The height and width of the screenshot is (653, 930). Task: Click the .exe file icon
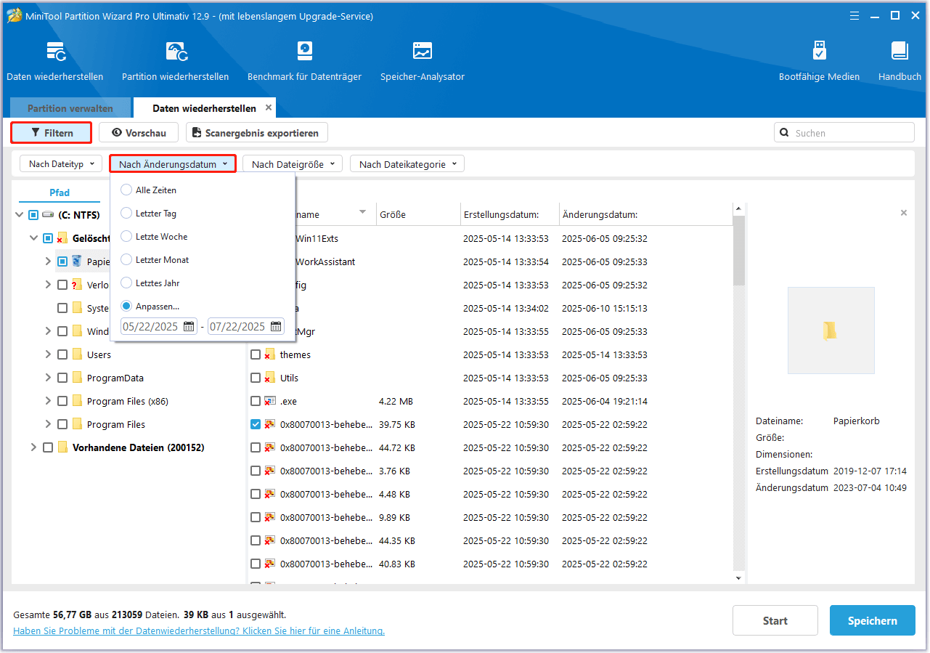pos(270,401)
